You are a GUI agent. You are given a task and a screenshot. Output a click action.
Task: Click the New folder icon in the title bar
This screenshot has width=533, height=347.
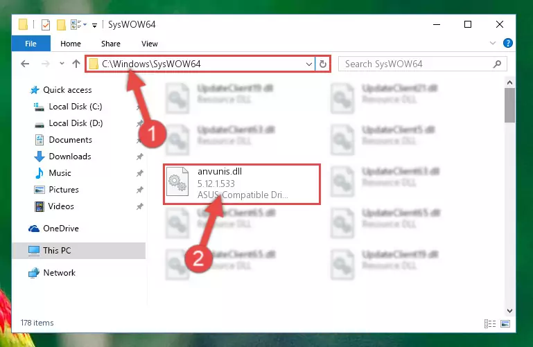(61, 25)
